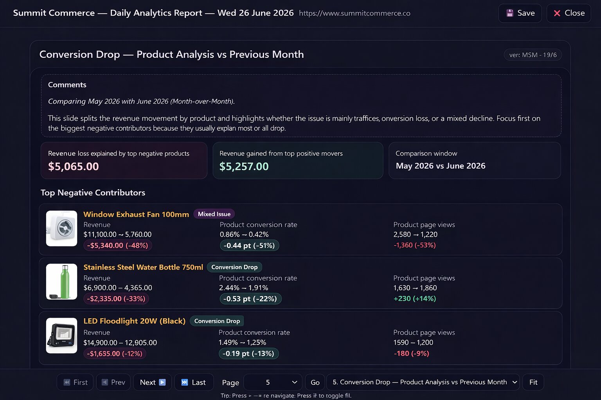This screenshot has width=601, height=400.
Task: Click the Summit Commerce report title
Action: (x=153, y=13)
